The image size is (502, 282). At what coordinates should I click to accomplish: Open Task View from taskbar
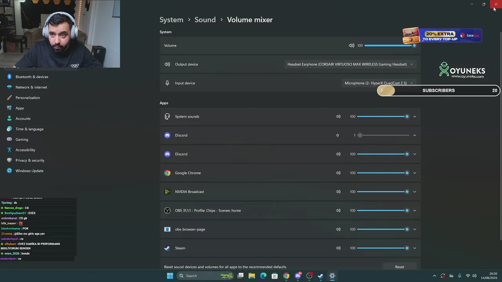click(x=240, y=276)
